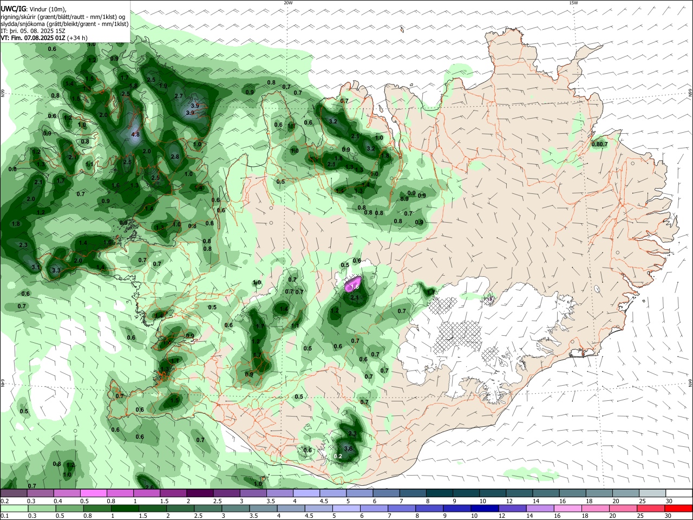Click the 64N latitude label on right edge

point(690,382)
